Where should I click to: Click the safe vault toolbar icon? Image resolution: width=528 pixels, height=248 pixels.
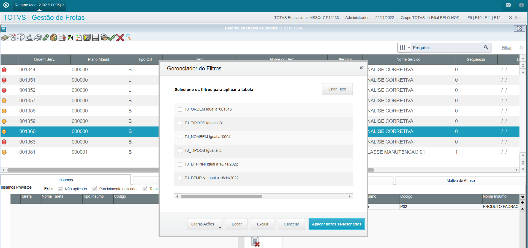pyautogui.click(x=87, y=37)
